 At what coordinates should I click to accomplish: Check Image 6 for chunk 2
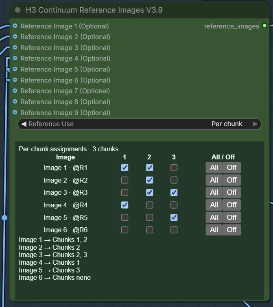click(x=150, y=230)
